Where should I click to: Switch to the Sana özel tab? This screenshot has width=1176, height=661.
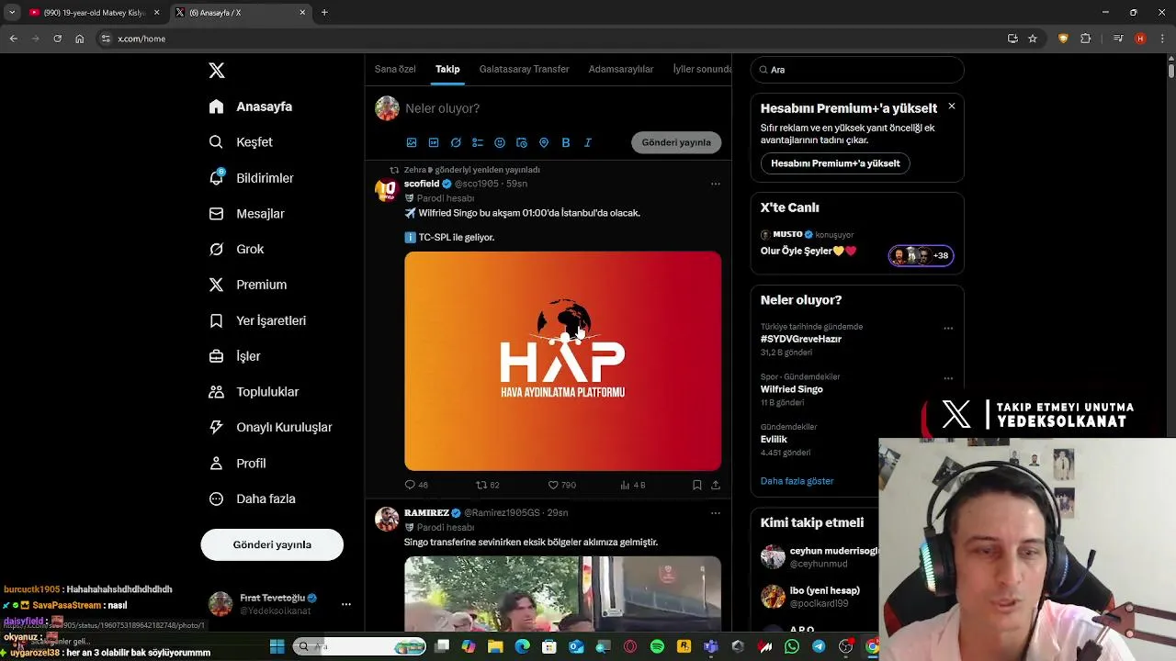click(395, 69)
